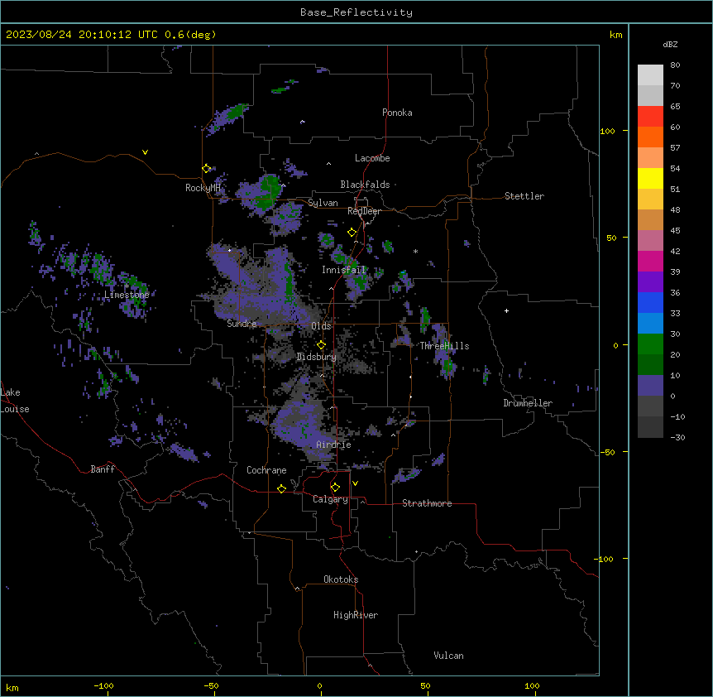Click the Didsbury town label
Viewport: 713px width, 697px height.
point(317,357)
